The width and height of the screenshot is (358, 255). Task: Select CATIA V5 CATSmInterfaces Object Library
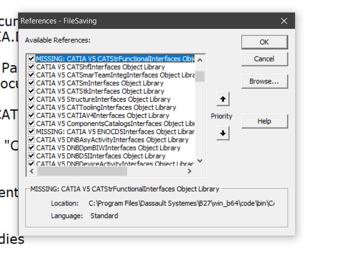pos(100,83)
